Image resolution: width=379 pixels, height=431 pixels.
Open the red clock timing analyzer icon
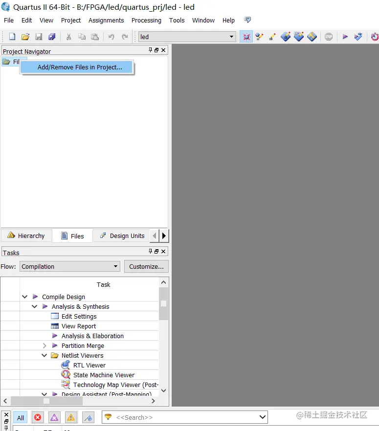click(x=375, y=37)
